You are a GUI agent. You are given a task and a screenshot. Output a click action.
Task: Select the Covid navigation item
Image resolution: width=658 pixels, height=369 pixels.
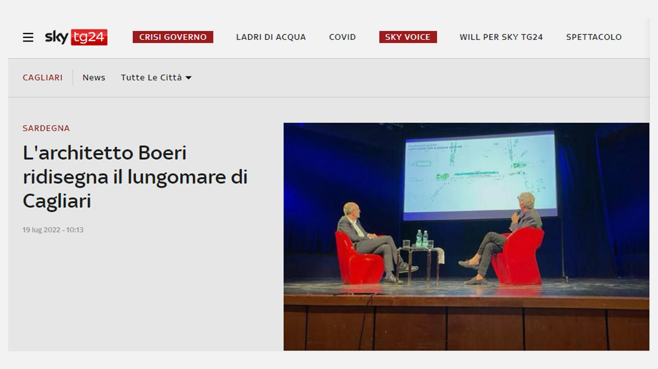tap(342, 37)
